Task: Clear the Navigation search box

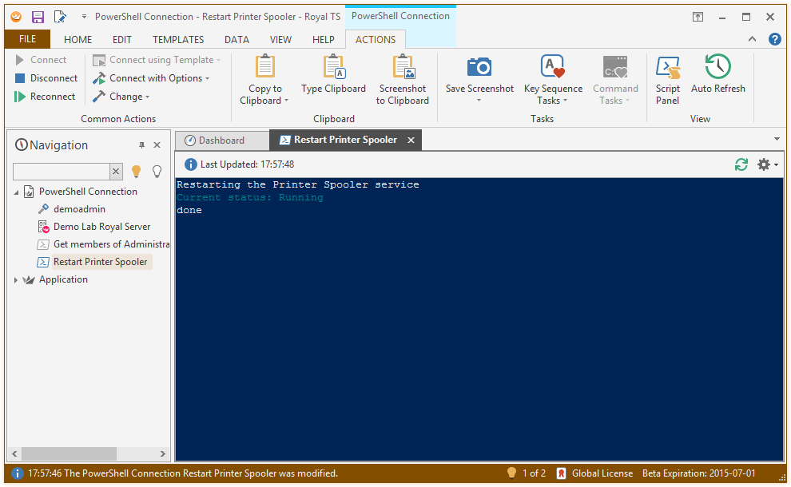Action: (x=116, y=172)
